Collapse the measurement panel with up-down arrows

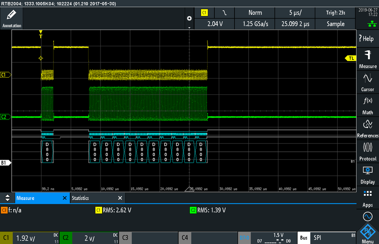(8, 198)
